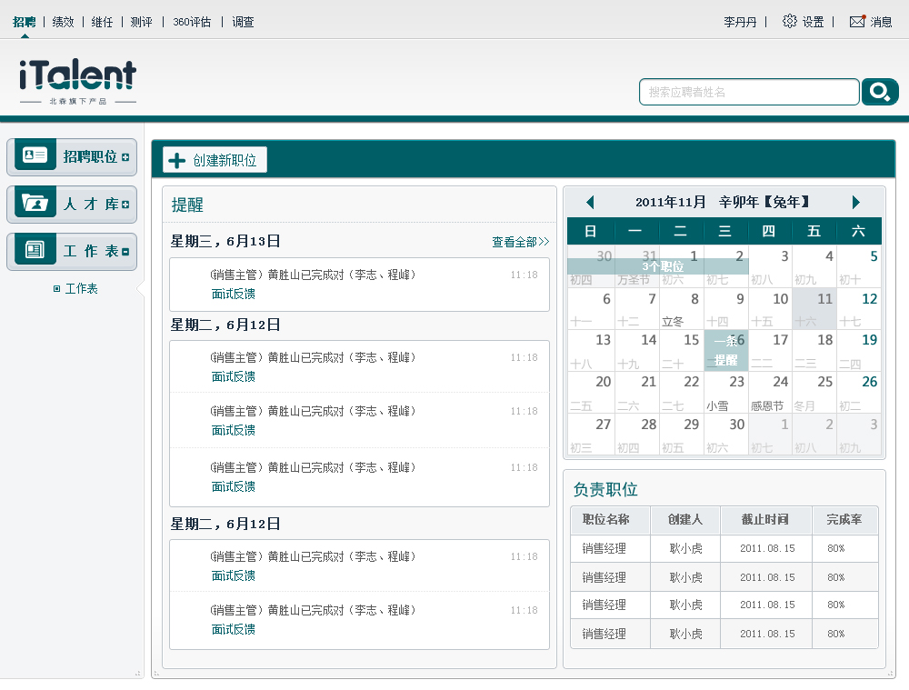Open the 设置 link
909x690 pixels.
point(814,22)
